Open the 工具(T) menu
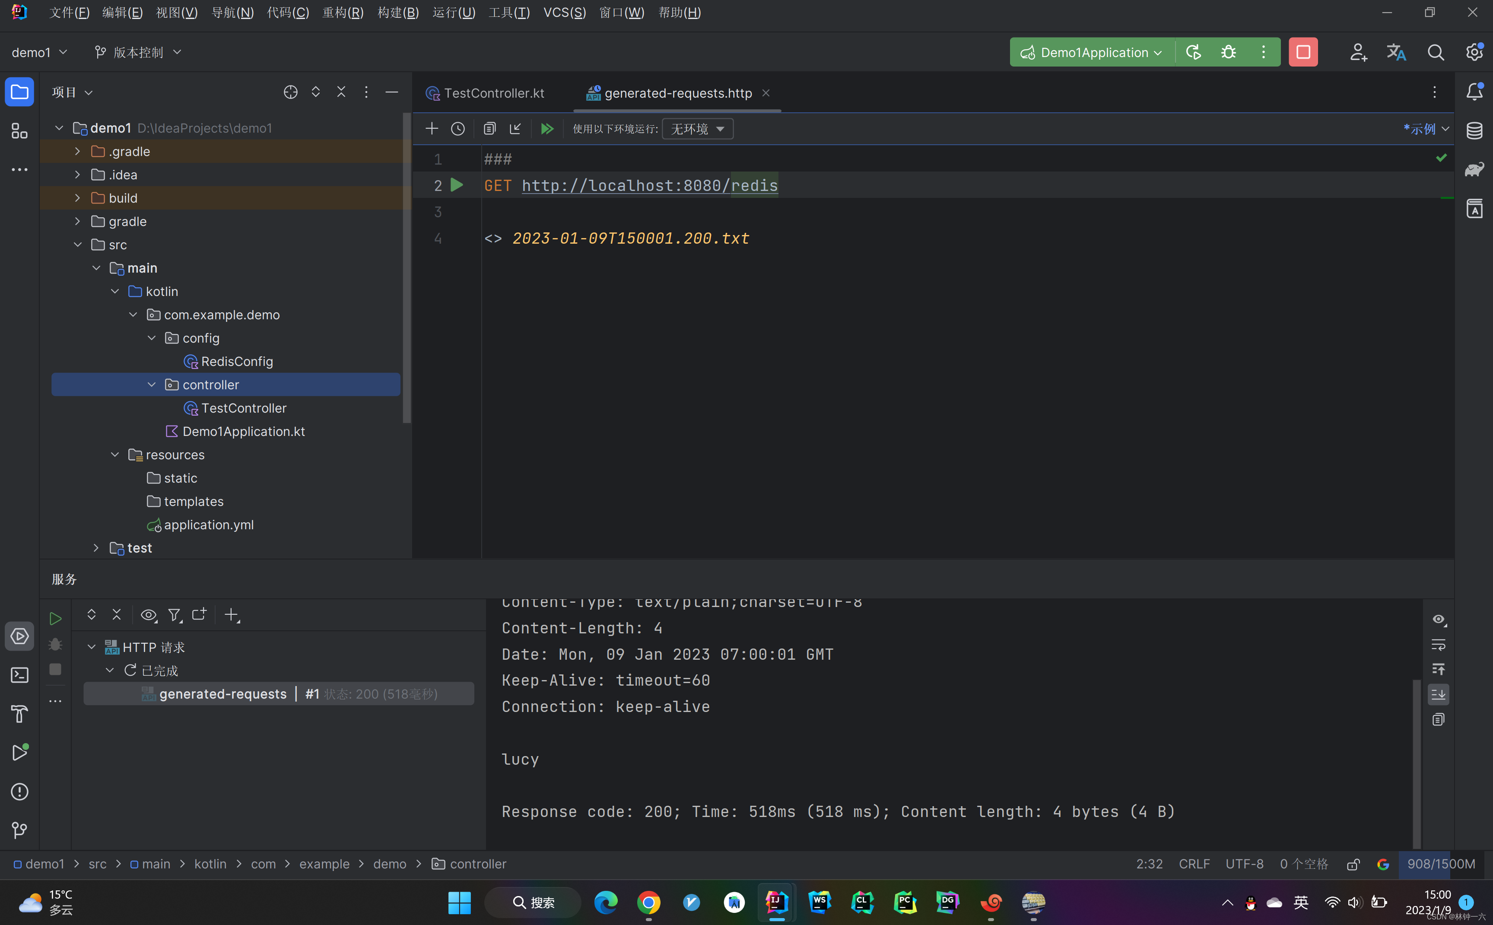 point(509,12)
